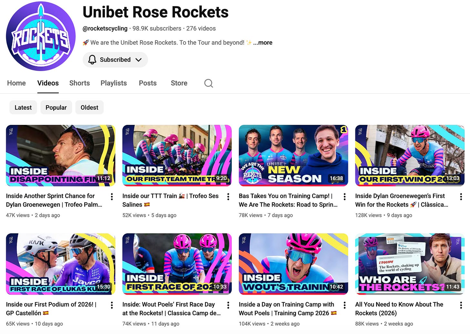This screenshot has height=334, width=470.
Task: Open the Posts tab
Action: (148, 83)
